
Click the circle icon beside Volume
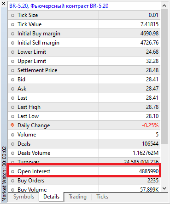click(12, 135)
